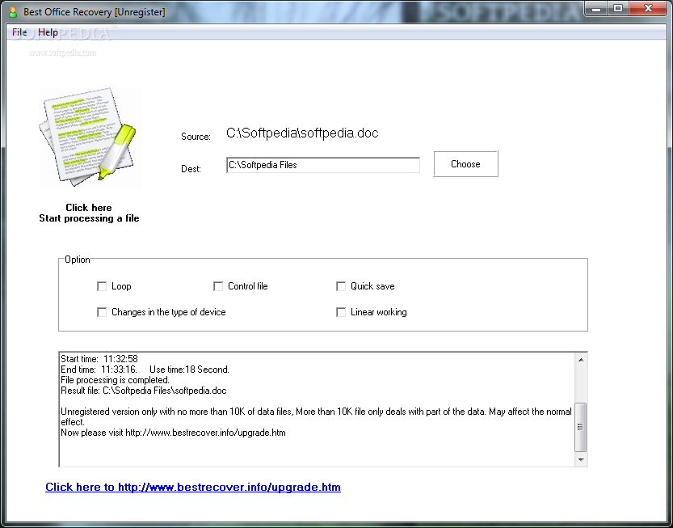This screenshot has width=673, height=528.
Task: Minimize the Best Office Recovery window
Action: [595, 8]
